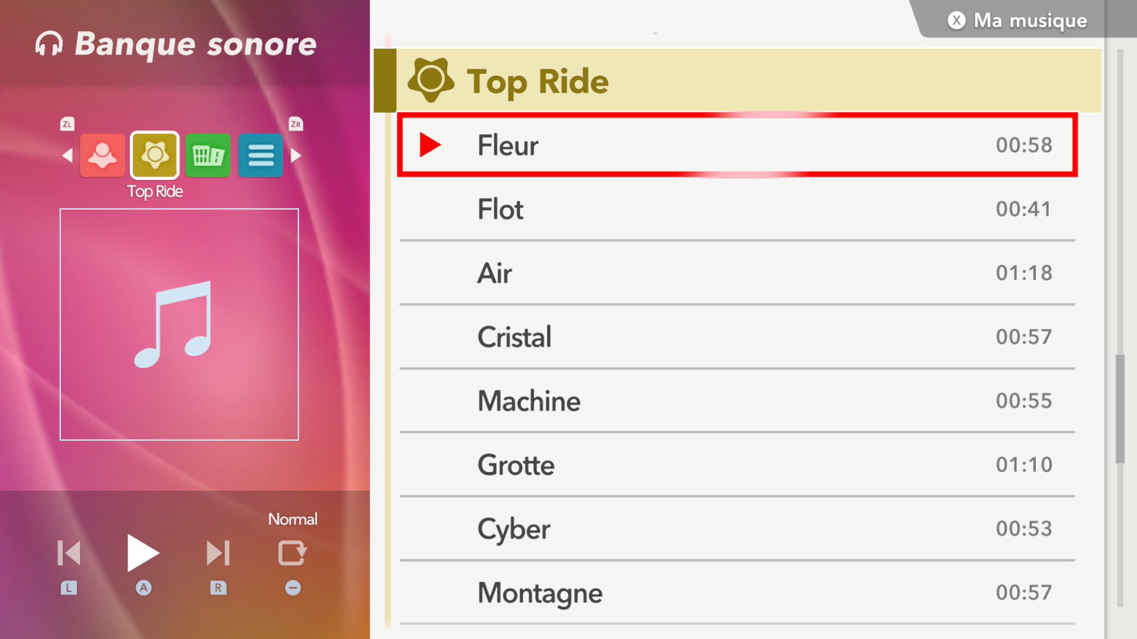This screenshot has height=639, width=1137.
Task: Select the red character category icon
Action: click(x=102, y=156)
